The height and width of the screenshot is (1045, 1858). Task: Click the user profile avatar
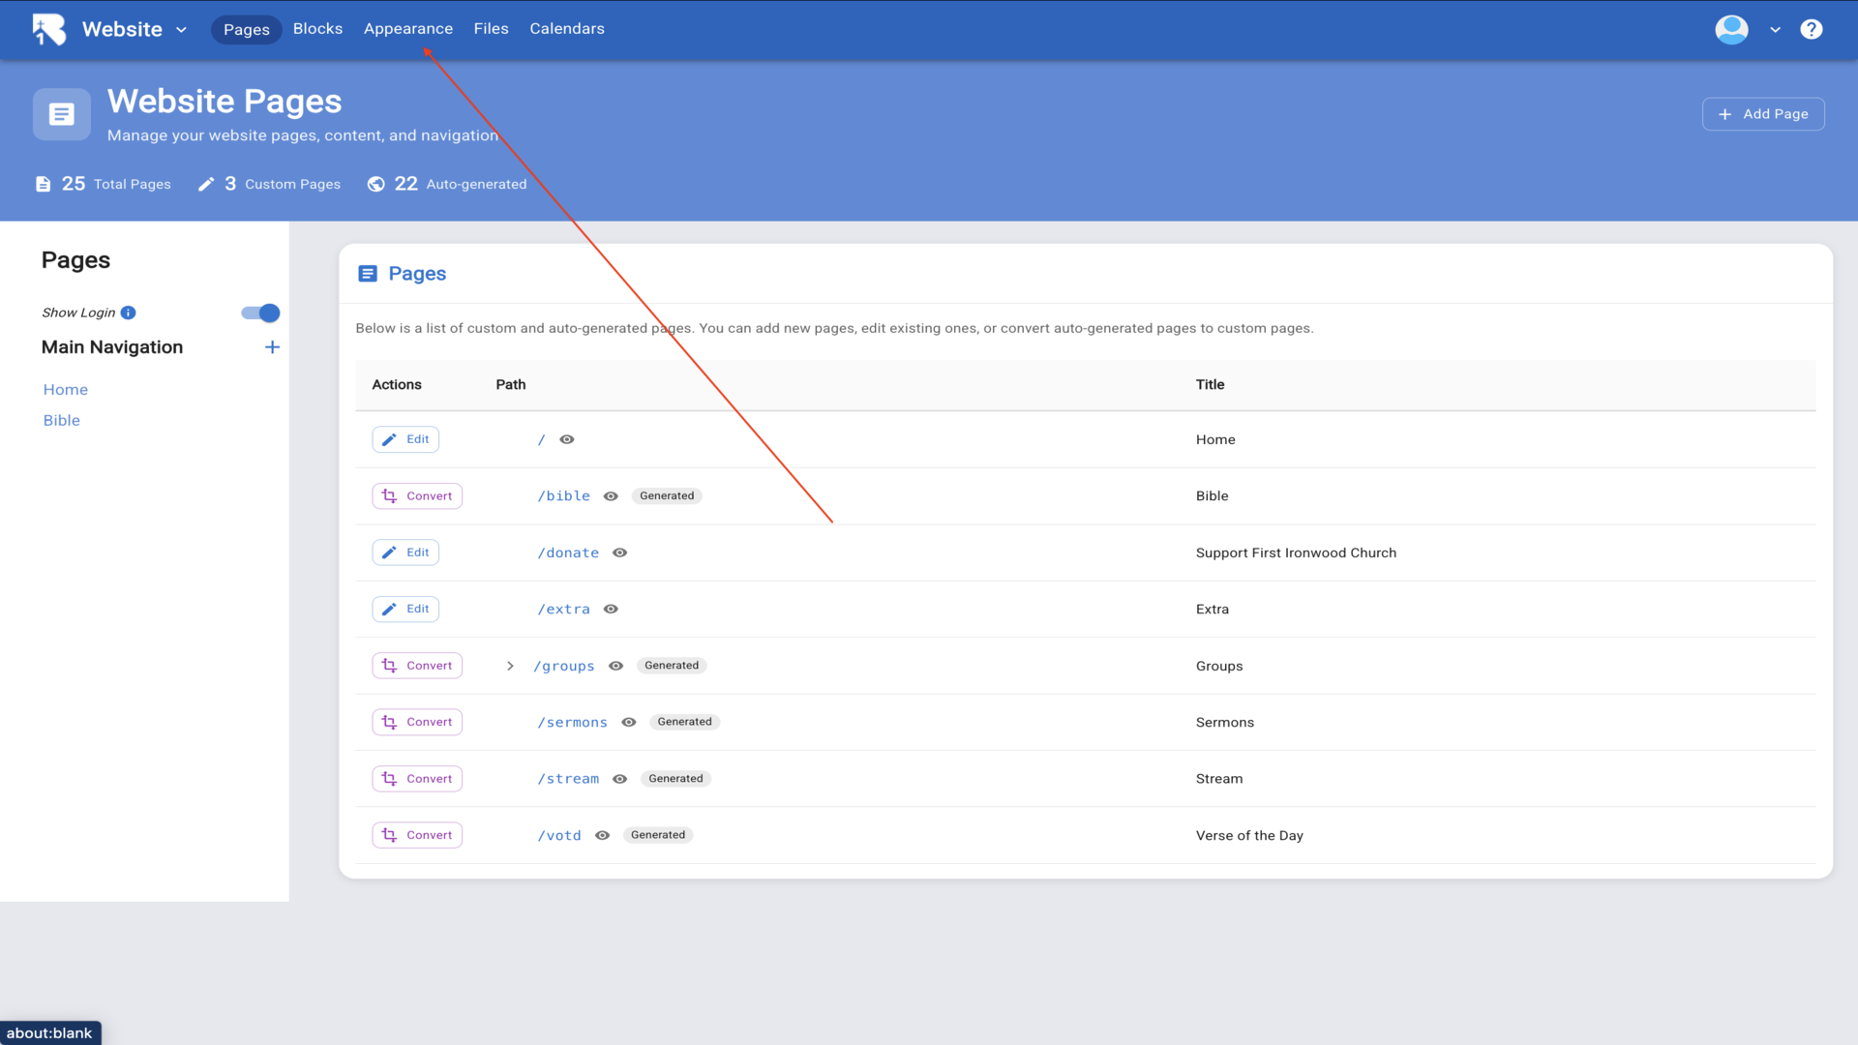coord(1731,29)
